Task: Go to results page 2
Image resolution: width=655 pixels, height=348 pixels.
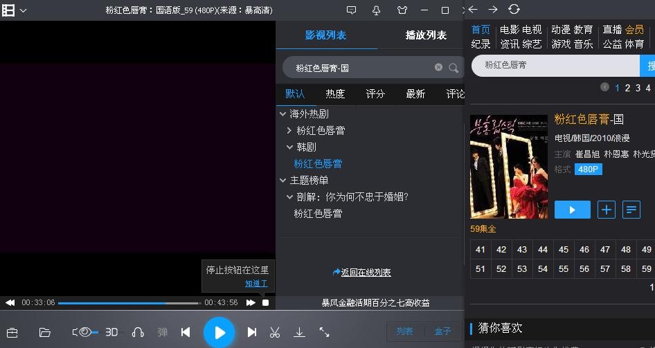Action: tap(627, 88)
